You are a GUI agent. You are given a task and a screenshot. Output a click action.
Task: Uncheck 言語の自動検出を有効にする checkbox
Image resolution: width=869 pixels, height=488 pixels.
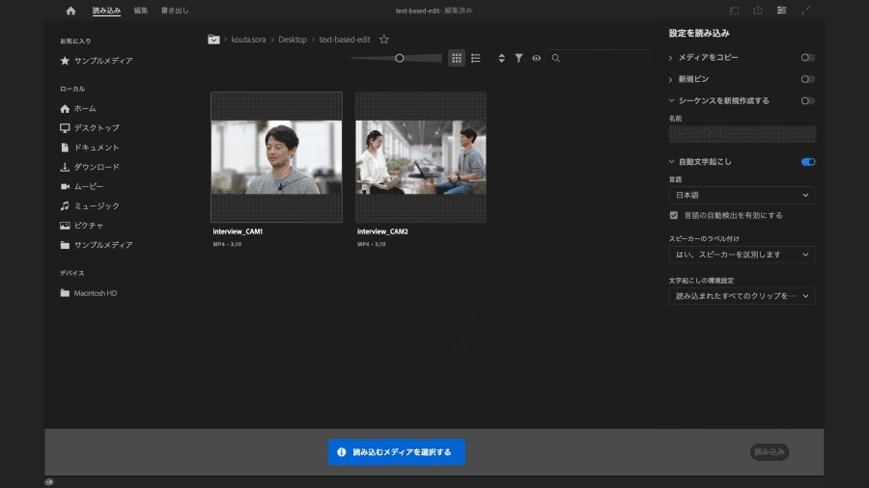(673, 215)
